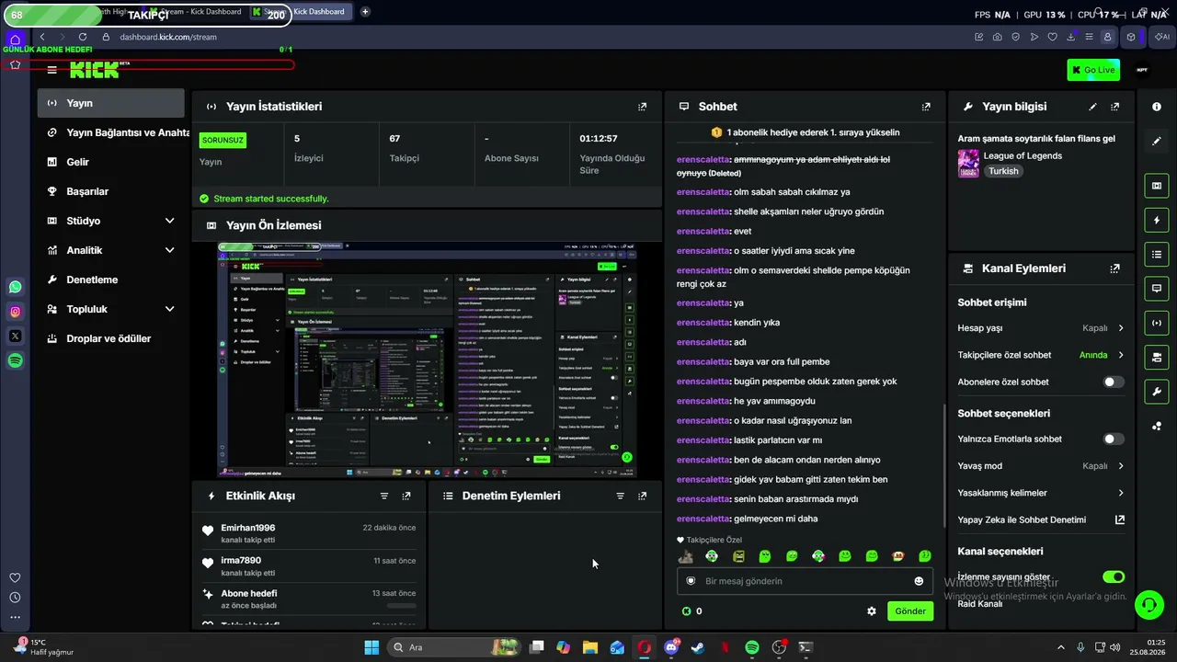Image resolution: width=1177 pixels, height=662 pixels.
Task: Open Yasaklanmış kelimeler chevron
Action: [x=1121, y=493]
